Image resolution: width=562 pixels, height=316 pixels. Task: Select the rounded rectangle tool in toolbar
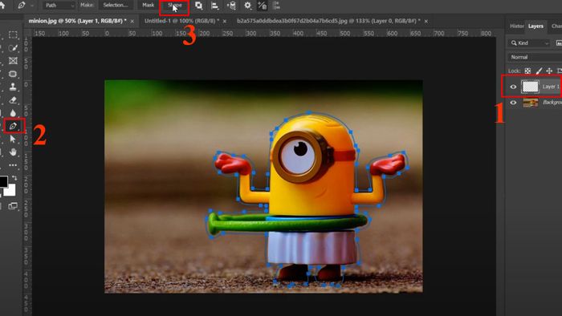pyautogui.click(x=13, y=74)
